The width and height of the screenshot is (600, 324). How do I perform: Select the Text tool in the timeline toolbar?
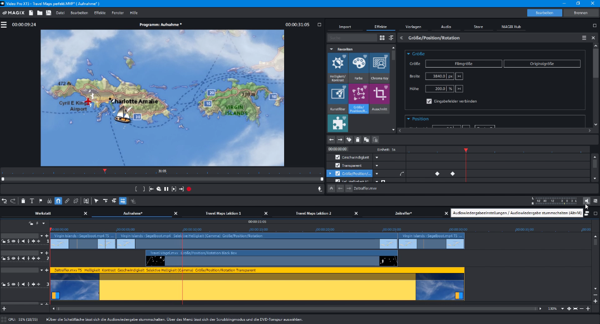pos(32,201)
